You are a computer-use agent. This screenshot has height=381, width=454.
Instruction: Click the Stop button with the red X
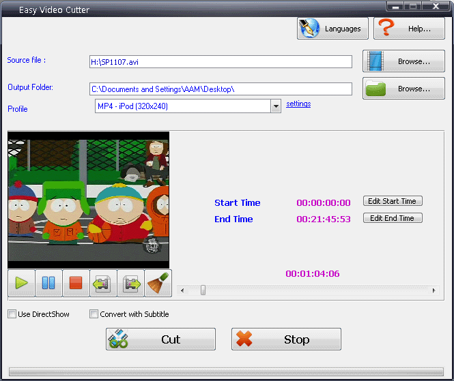click(286, 339)
